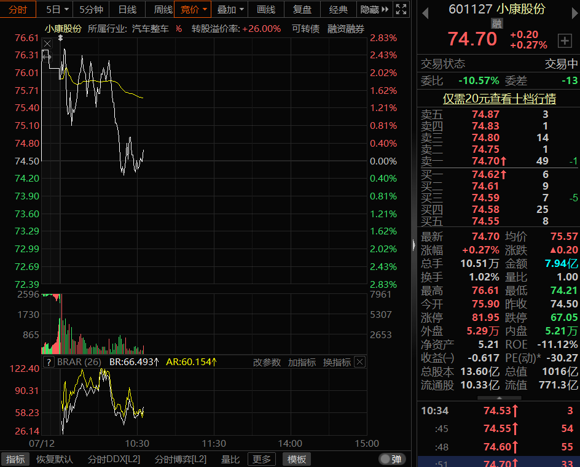Select the 买二 price 74.61
The width and height of the screenshot is (580, 467).
pyautogui.click(x=485, y=186)
